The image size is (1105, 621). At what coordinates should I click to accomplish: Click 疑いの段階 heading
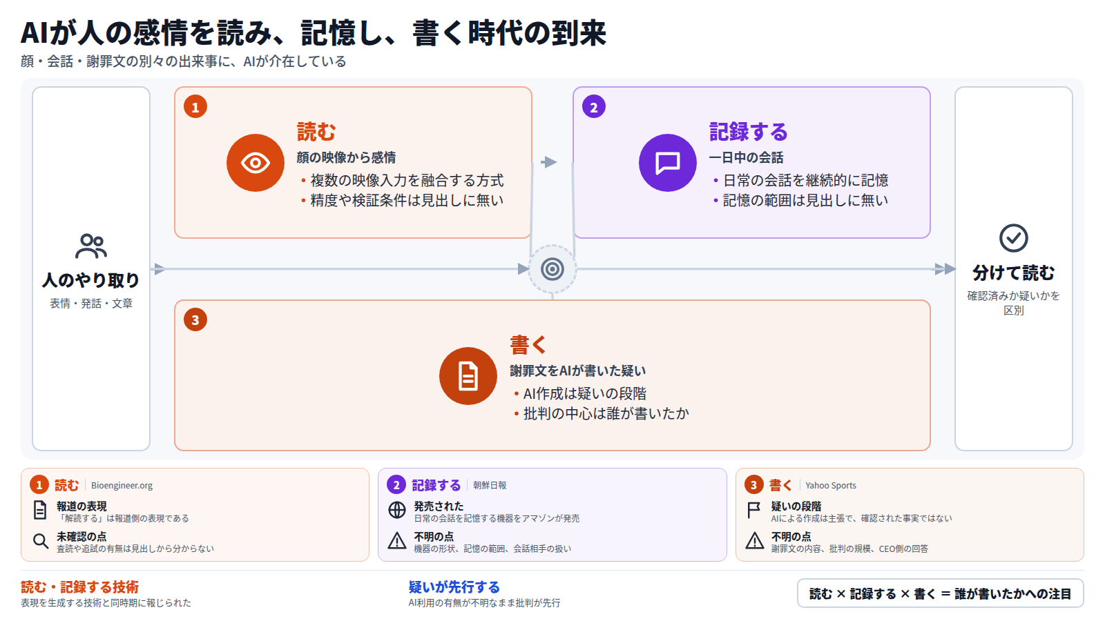796,506
